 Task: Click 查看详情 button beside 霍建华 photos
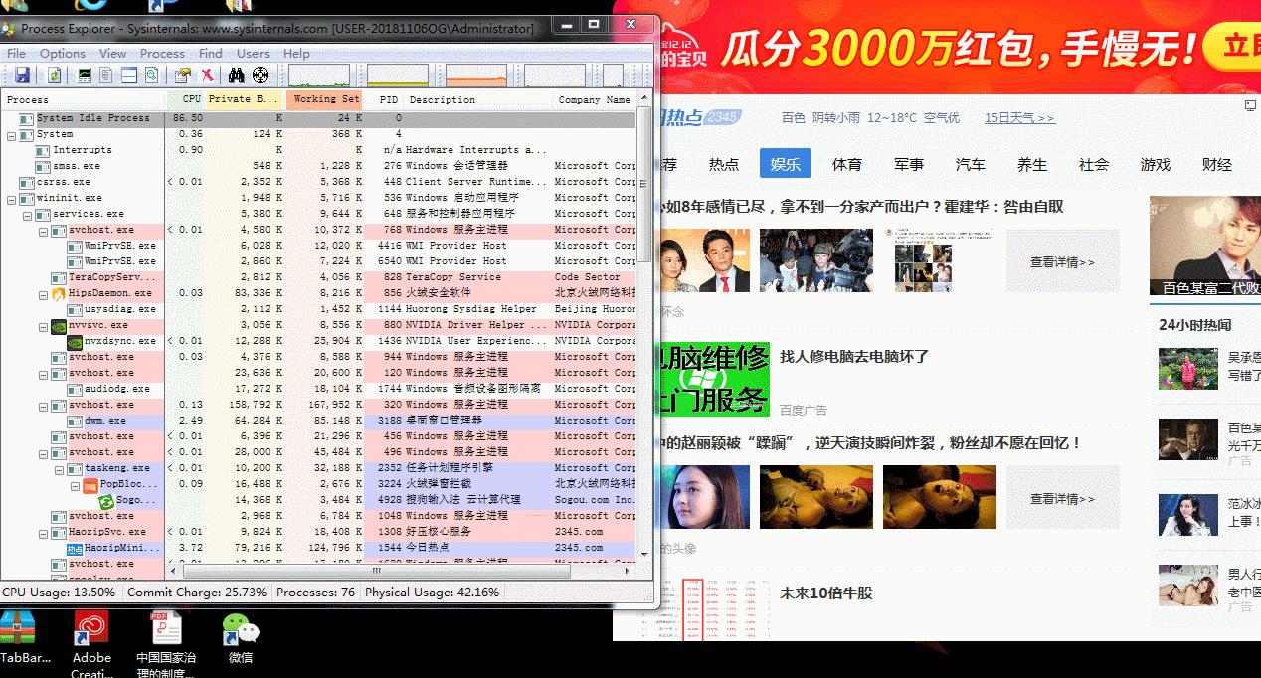[x=1063, y=261]
